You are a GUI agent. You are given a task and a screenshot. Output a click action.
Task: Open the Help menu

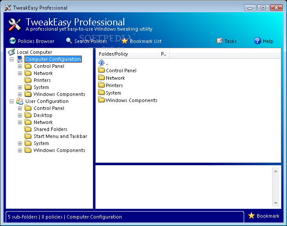(x=268, y=41)
